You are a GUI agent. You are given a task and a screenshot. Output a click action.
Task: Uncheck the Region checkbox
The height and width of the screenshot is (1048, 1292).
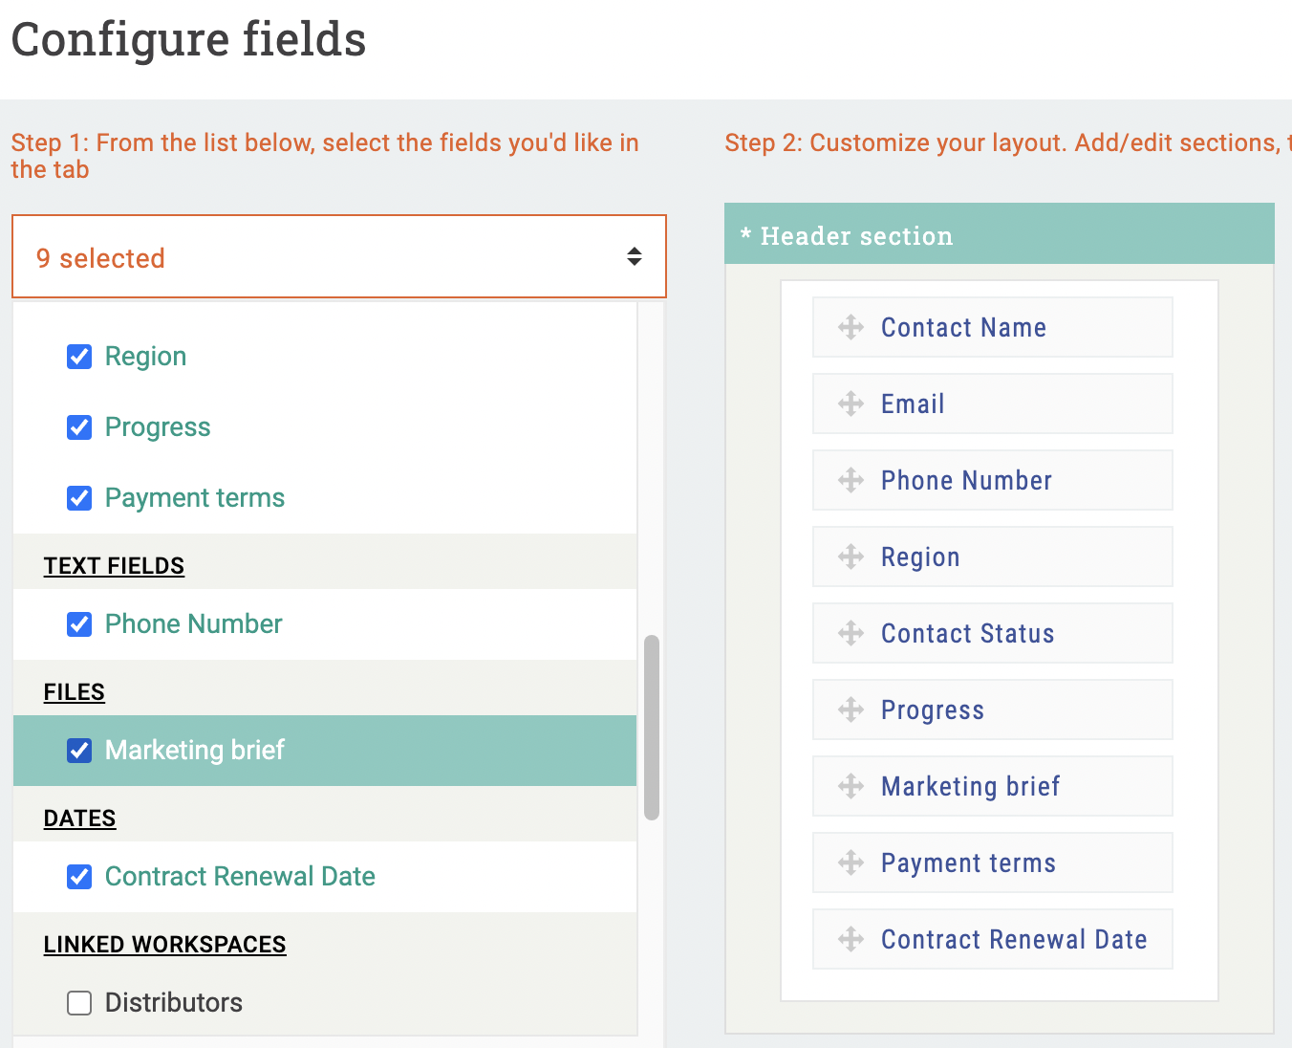[79, 357]
